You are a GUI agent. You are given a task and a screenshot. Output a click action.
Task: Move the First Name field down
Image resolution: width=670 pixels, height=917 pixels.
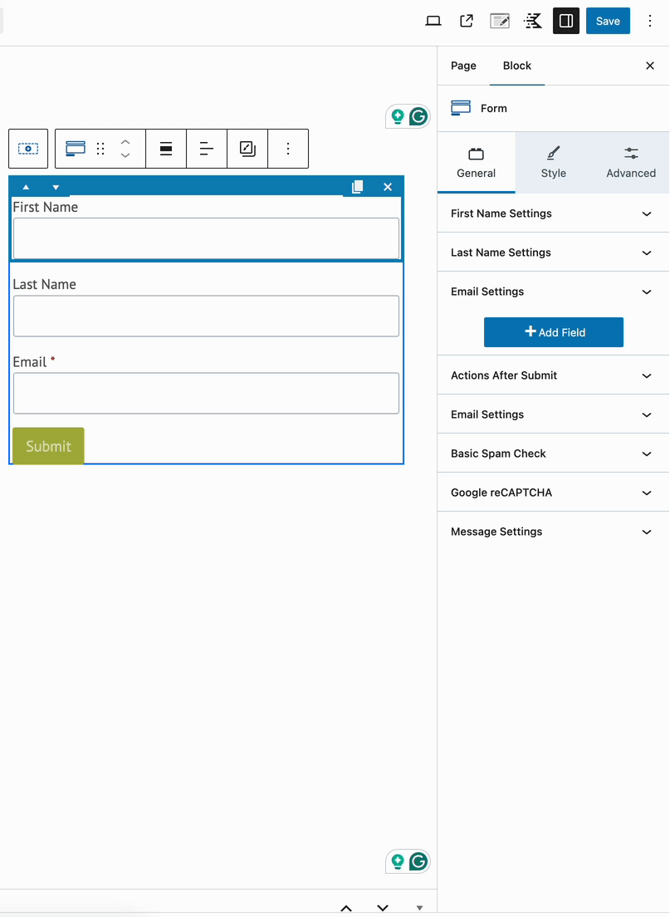[56, 187]
